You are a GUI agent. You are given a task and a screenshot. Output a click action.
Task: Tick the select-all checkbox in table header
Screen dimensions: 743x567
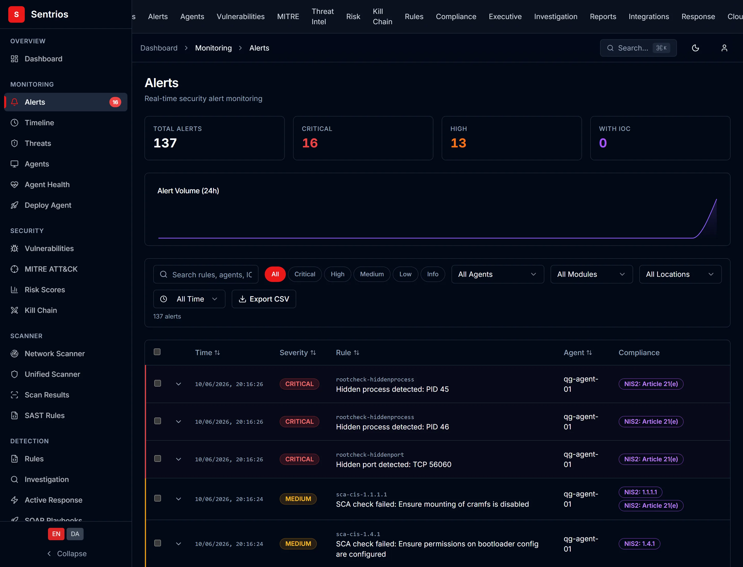(x=157, y=352)
